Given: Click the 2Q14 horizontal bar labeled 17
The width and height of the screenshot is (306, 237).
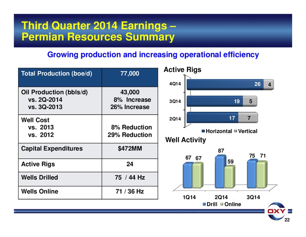Looking at the screenshot, I should click(213, 118).
